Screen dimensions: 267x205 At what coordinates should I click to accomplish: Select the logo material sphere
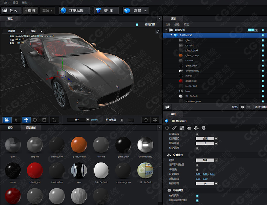click(x=79, y=171)
